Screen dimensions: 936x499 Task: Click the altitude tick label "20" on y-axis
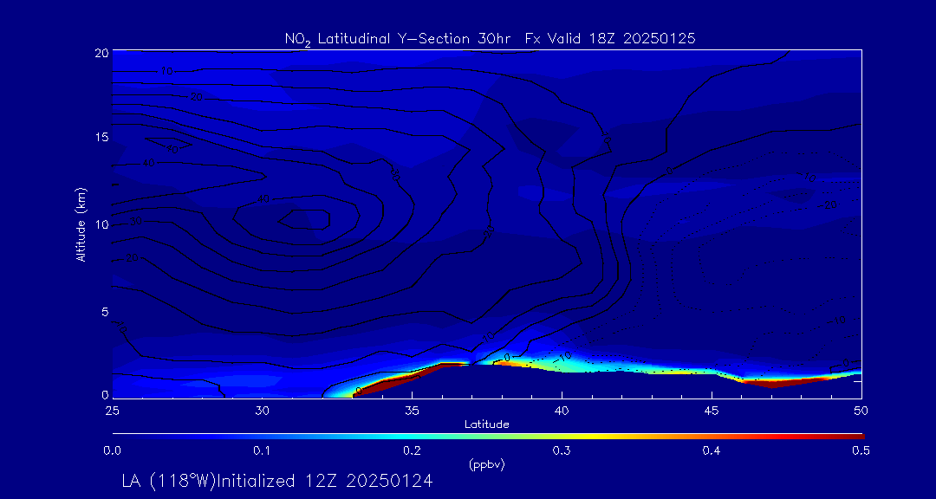tap(102, 53)
